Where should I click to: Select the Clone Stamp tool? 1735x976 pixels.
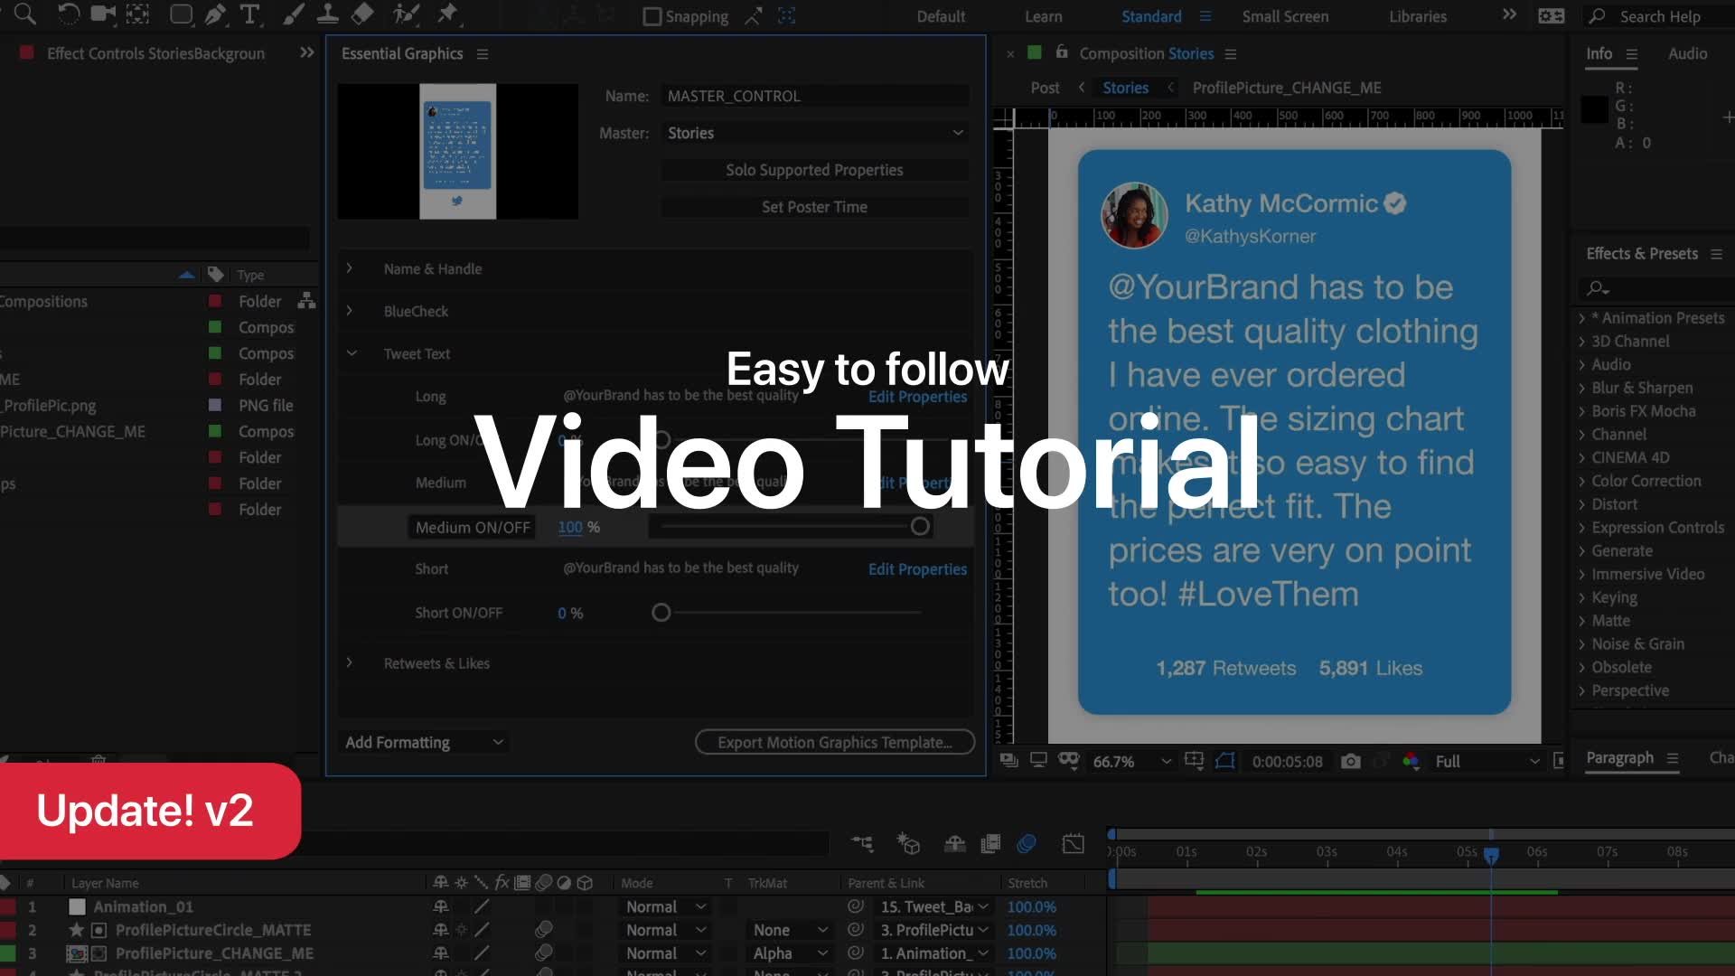pos(327,14)
